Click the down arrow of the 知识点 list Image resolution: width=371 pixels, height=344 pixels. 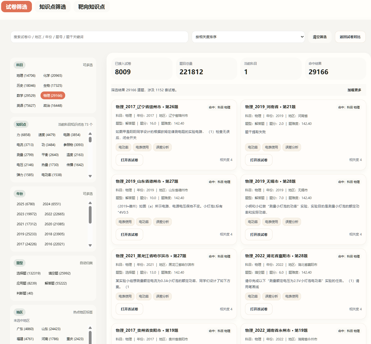(90, 176)
